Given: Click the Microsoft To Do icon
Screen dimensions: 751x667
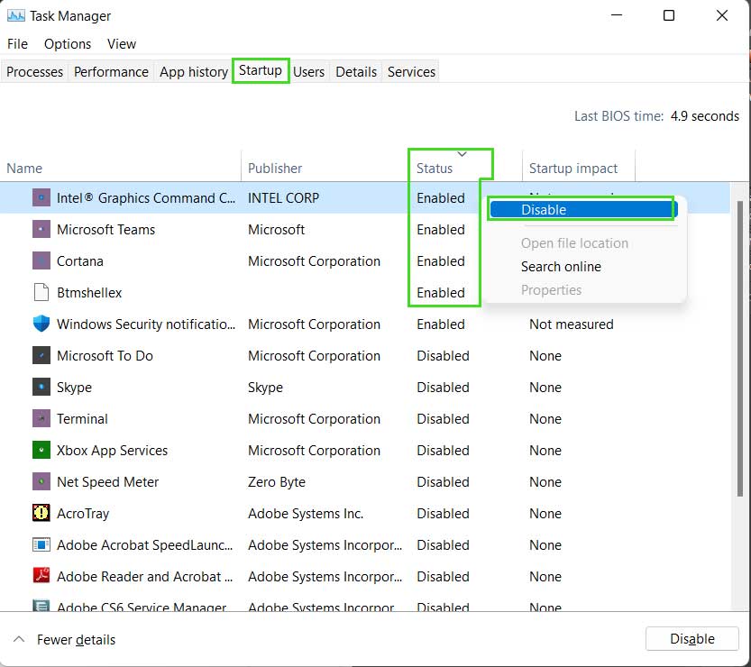Looking at the screenshot, I should pos(41,356).
